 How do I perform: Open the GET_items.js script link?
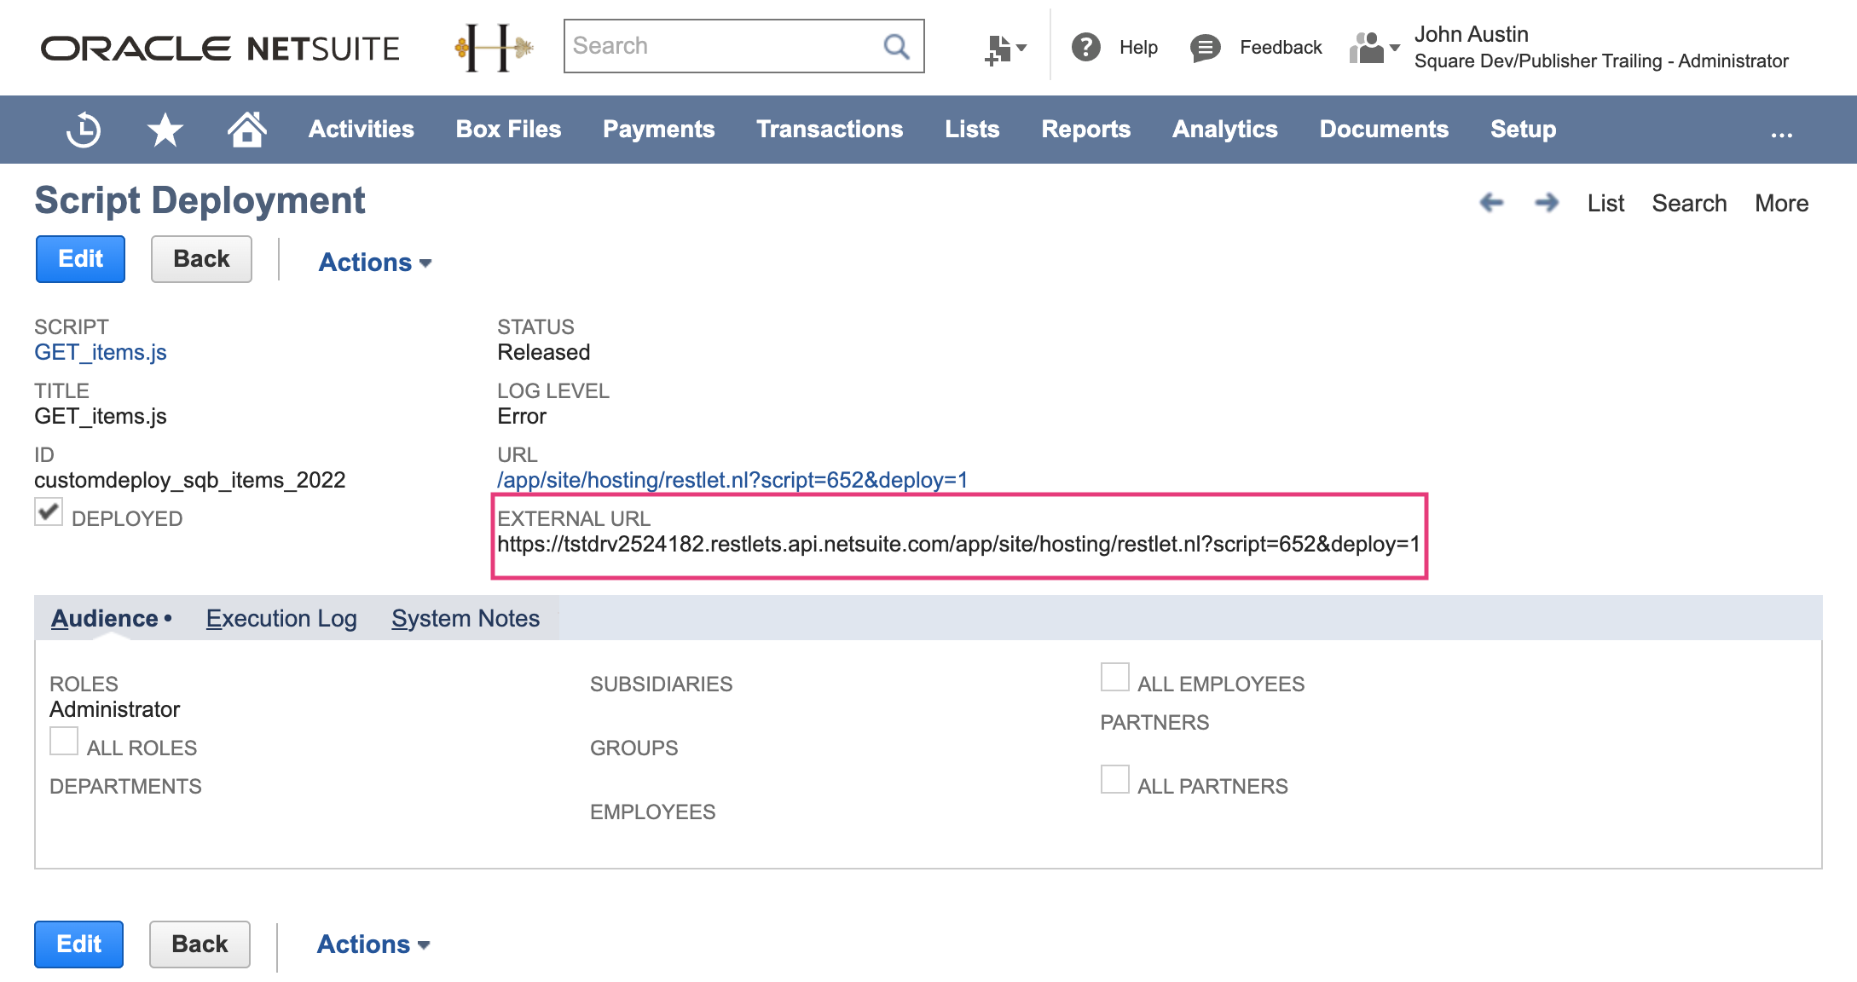pyautogui.click(x=101, y=352)
